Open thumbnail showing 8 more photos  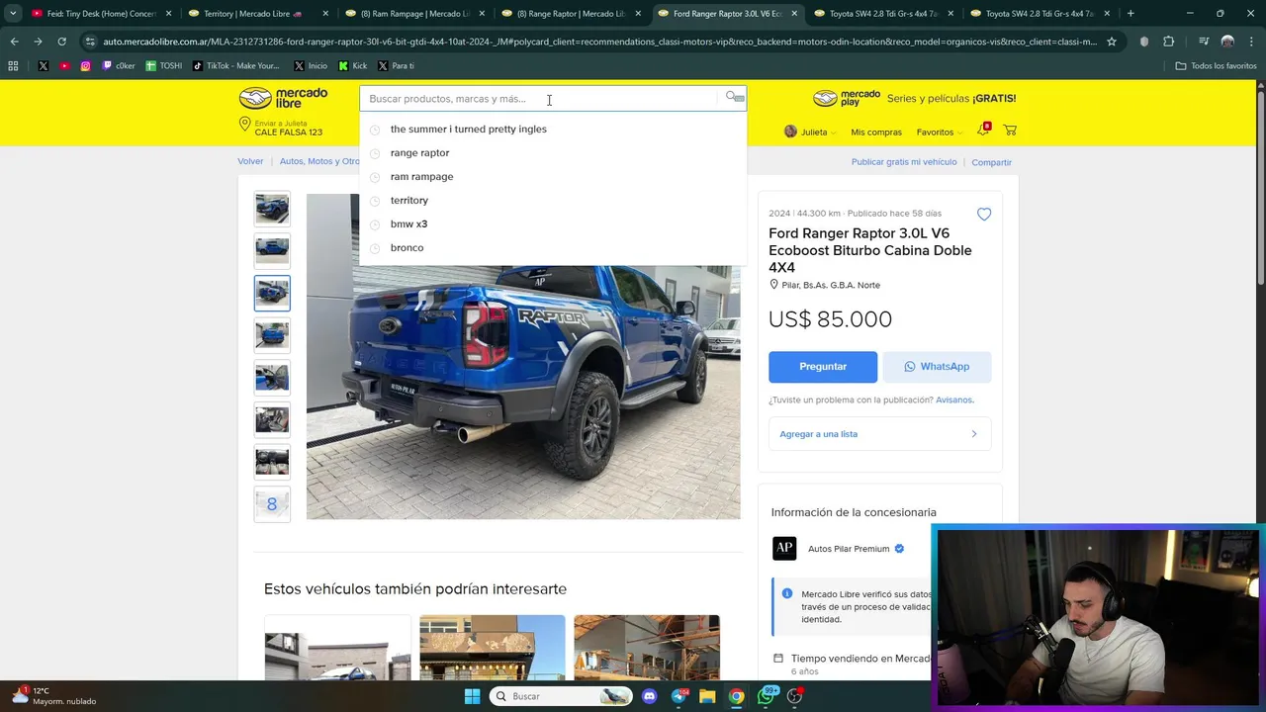[272, 504]
